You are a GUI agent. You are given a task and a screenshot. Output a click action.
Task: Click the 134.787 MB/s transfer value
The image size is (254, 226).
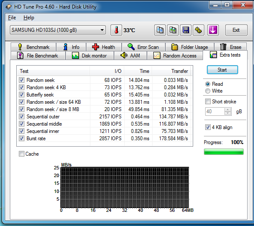tap(173, 117)
